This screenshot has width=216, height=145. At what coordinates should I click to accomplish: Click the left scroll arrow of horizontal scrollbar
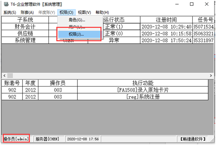pos(4,75)
